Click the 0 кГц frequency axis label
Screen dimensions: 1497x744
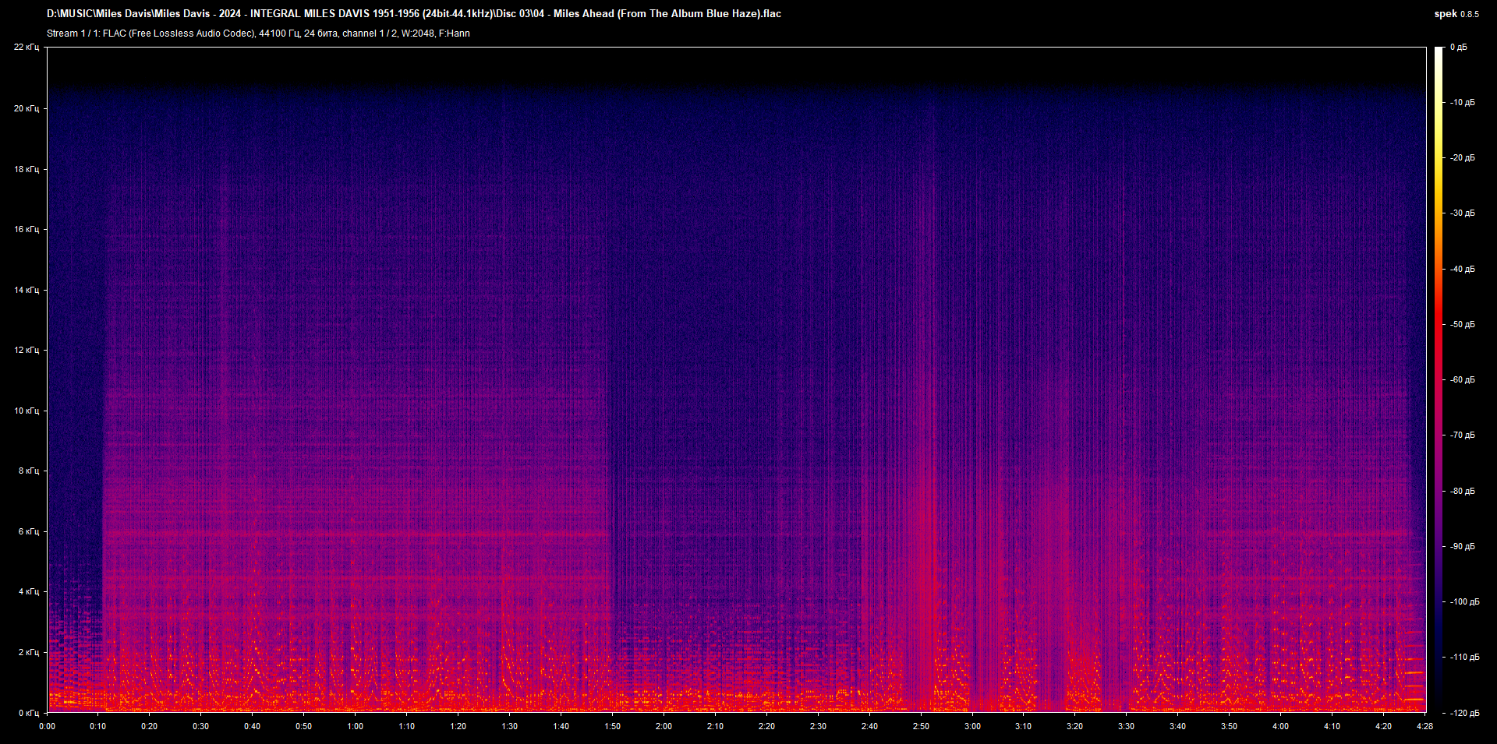click(29, 713)
